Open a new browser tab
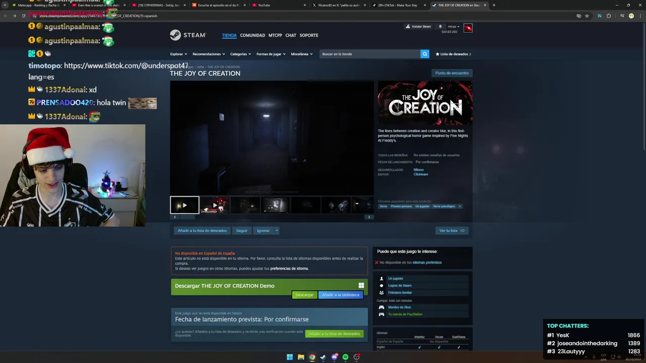Image resolution: width=646 pixels, height=363 pixels. point(494,5)
